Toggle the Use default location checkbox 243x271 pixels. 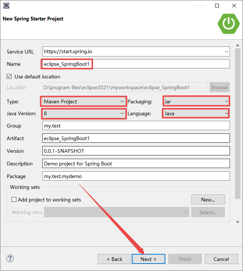click(9, 76)
